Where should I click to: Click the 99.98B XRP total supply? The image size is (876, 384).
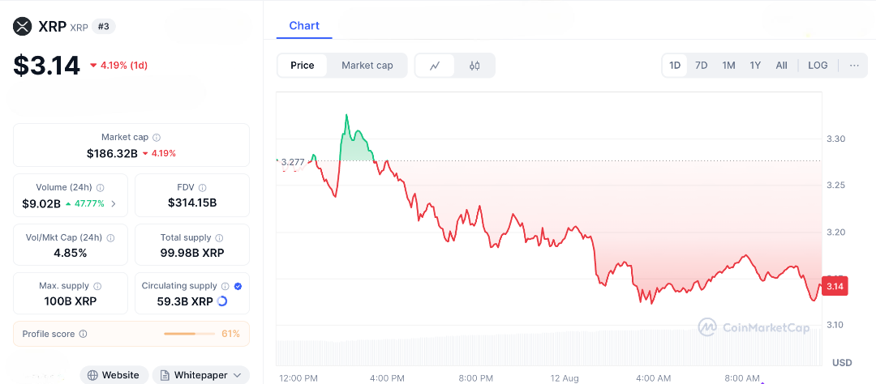192,253
